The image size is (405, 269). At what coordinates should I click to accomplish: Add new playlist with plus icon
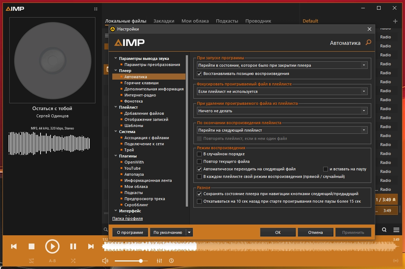pyautogui.click(x=395, y=21)
